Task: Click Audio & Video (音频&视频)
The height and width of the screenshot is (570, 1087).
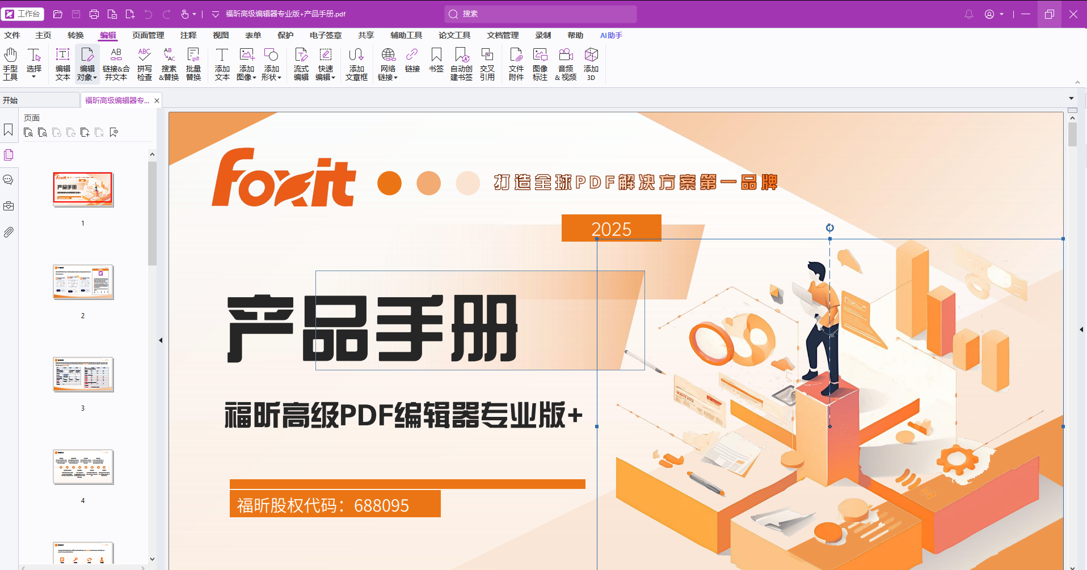Action: [566, 64]
